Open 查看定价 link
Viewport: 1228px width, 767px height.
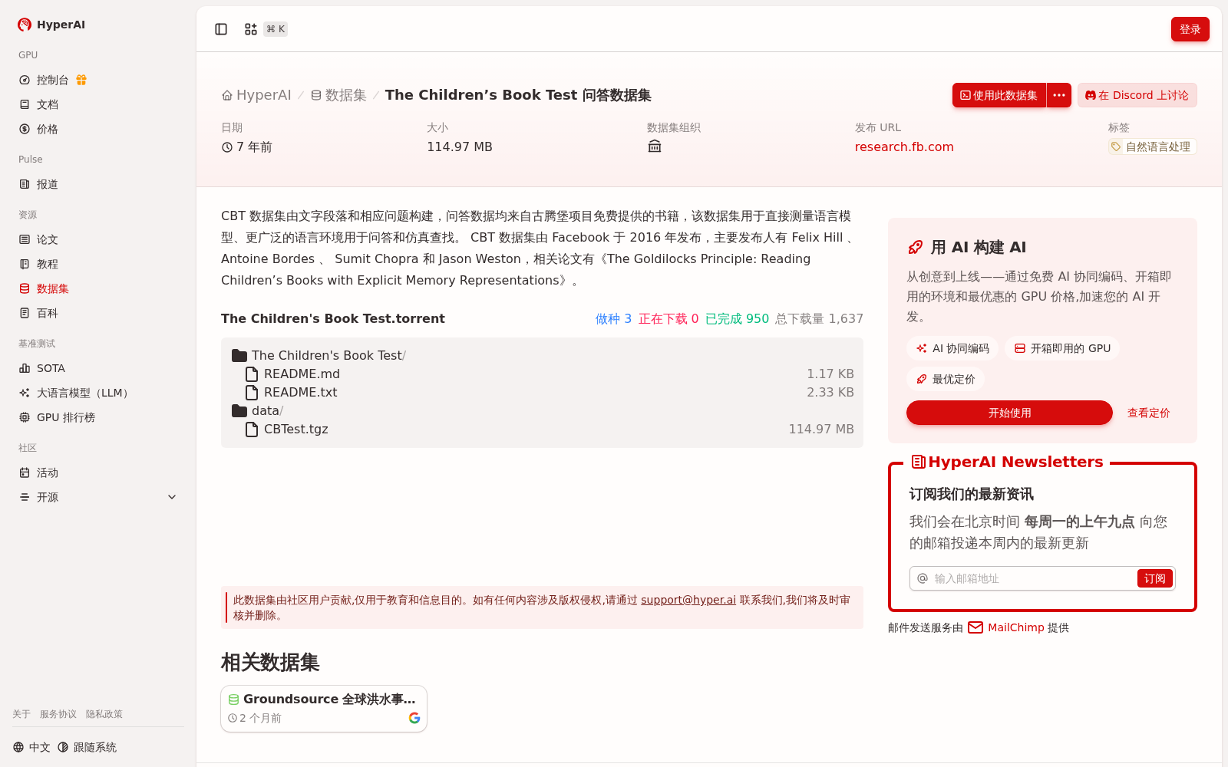1148,413
